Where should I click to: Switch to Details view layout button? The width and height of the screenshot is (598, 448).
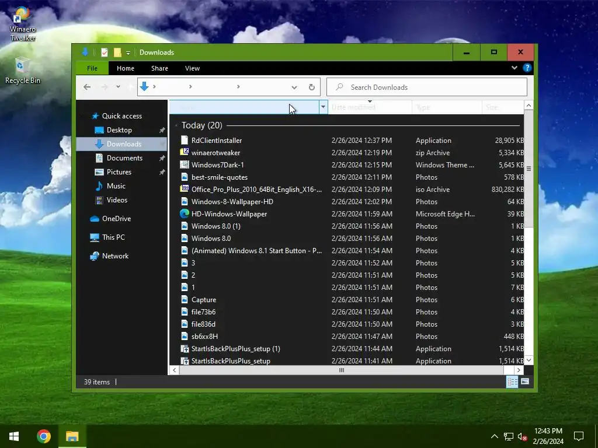pyautogui.click(x=512, y=381)
